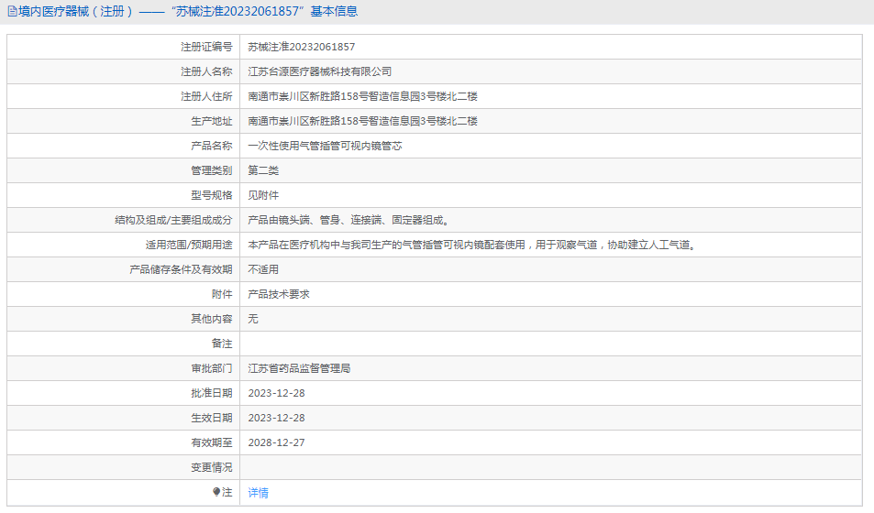Click the label 型号规格
This screenshot has height=513, width=874.
[211, 195]
